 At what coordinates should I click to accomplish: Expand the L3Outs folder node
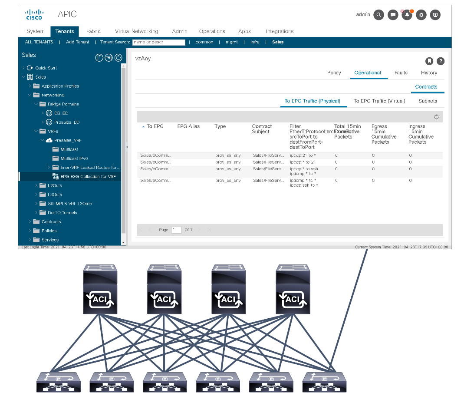tap(36, 195)
